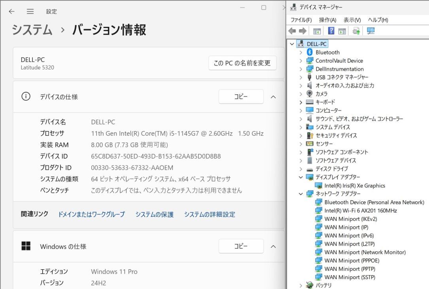
Task: Expand the キーボード category
Action: [x=301, y=102]
